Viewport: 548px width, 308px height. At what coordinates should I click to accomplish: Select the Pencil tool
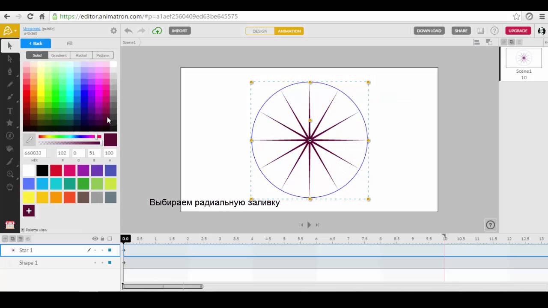10,84
